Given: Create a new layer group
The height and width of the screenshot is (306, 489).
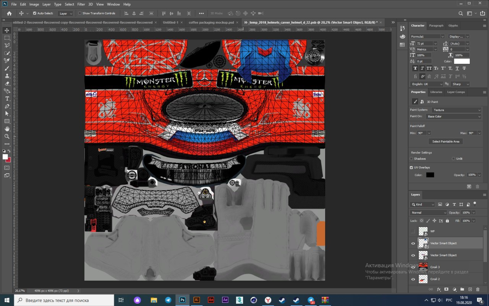Looking at the screenshot, I should 462,290.
